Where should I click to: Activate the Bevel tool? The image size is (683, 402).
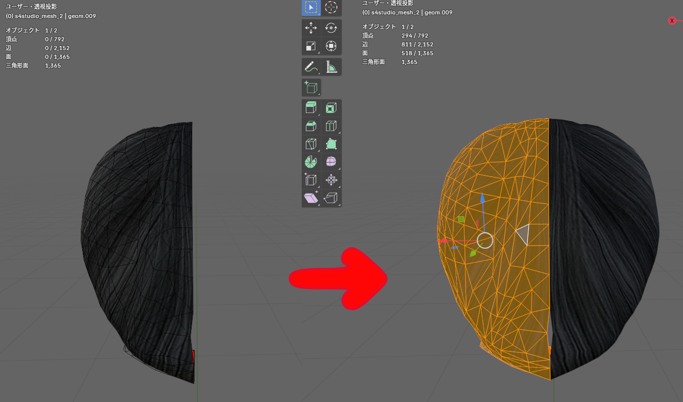tap(311, 126)
